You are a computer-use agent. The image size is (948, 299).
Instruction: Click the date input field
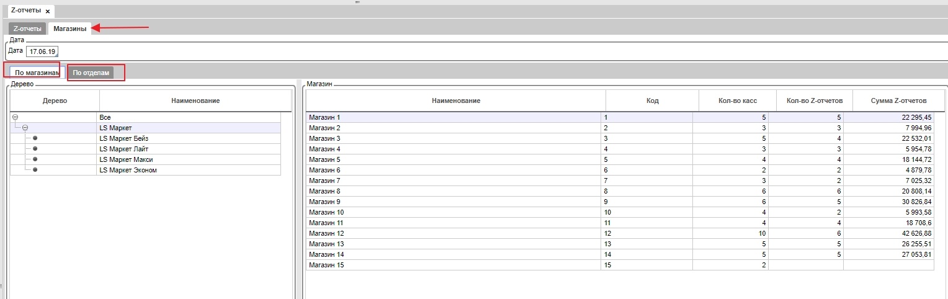[42, 51]
